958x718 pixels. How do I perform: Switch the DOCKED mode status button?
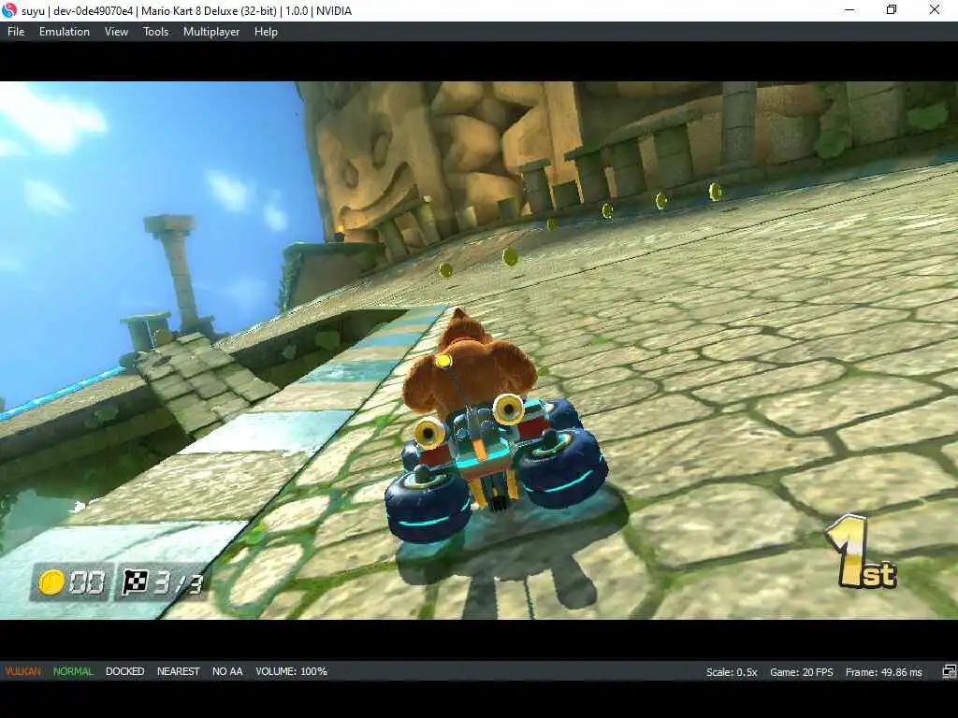point(124,671)
